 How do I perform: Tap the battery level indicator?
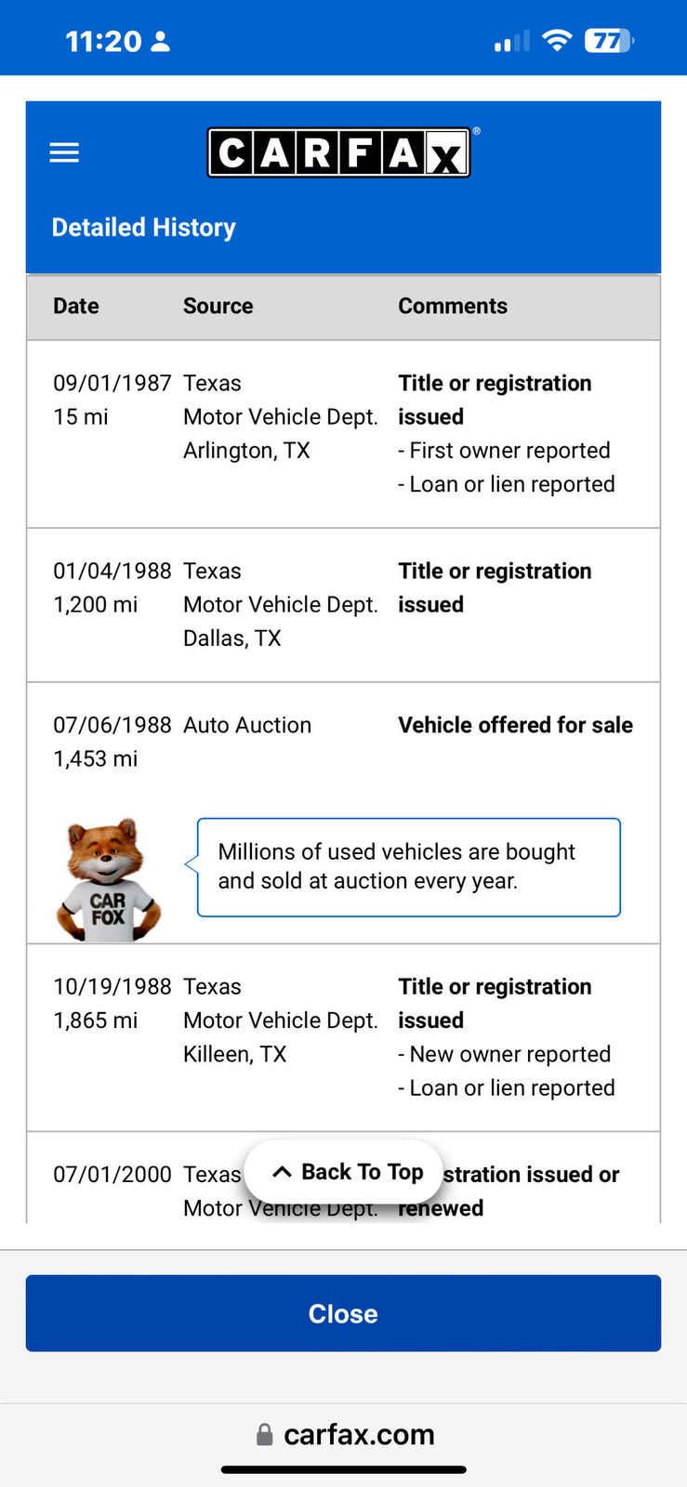click(608, 41)
